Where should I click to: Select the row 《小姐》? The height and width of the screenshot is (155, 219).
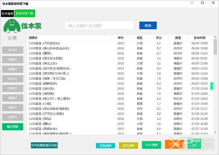pos(120,104)
